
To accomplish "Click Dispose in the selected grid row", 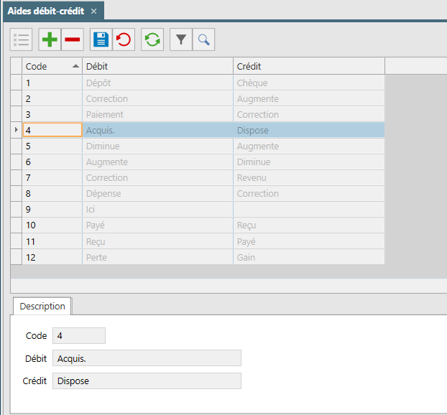I will pos(309,130).
